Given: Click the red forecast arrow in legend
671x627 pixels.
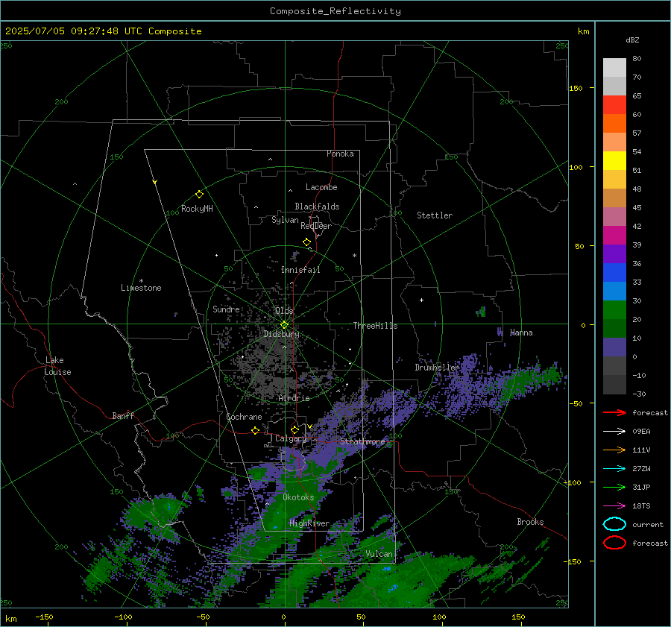Looking at the screenshot, I should (x=614, y=412).
